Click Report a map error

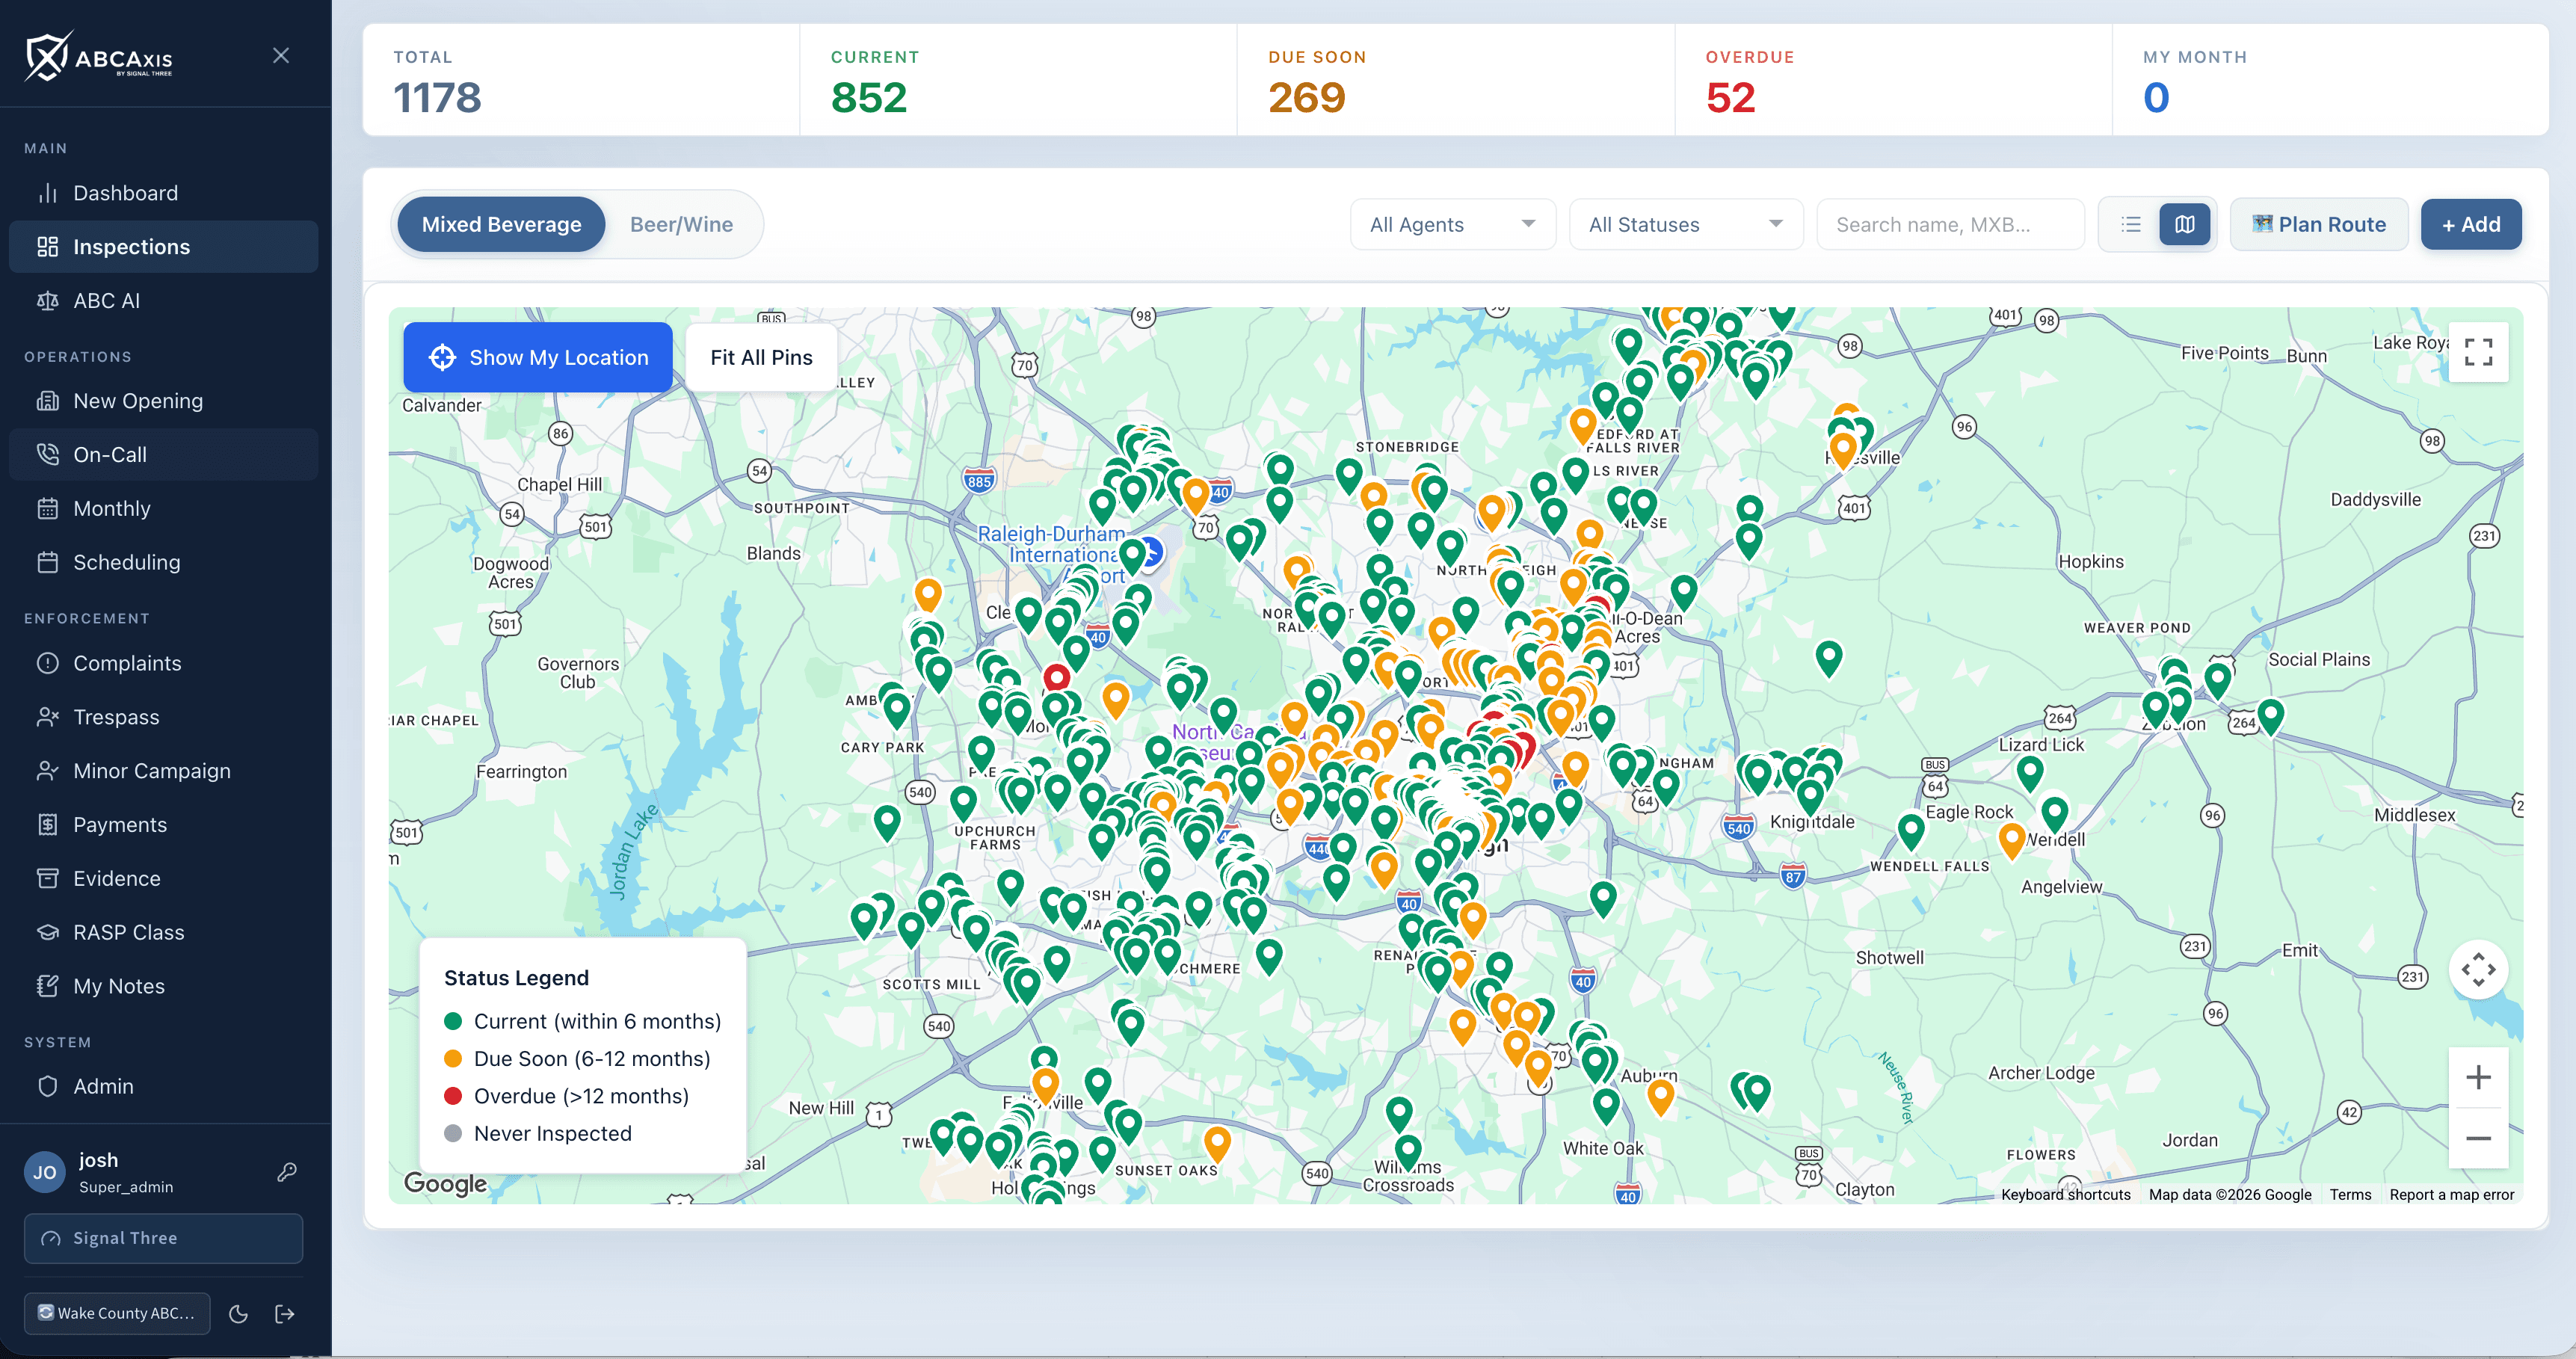2451,1194
